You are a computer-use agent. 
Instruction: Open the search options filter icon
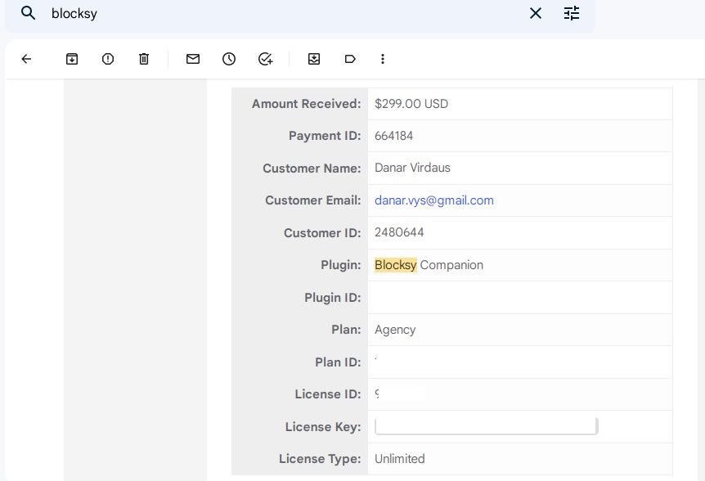click(x=572, y=13)
